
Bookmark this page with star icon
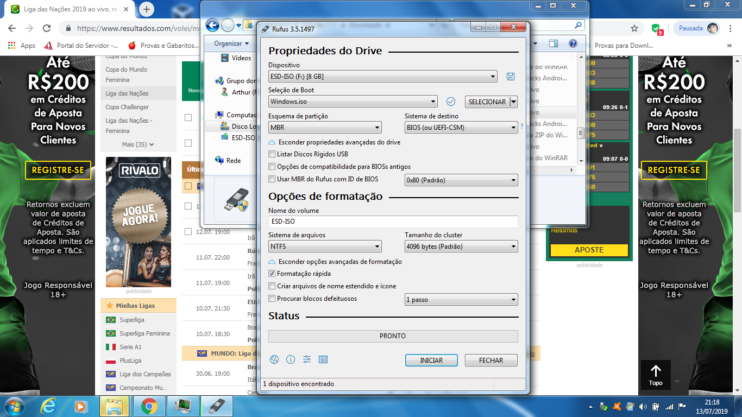[x=634, y=28]
